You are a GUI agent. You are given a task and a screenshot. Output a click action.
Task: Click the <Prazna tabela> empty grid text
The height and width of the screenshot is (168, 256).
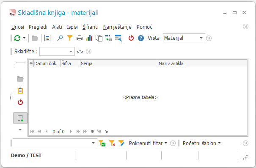click(140, 97)
